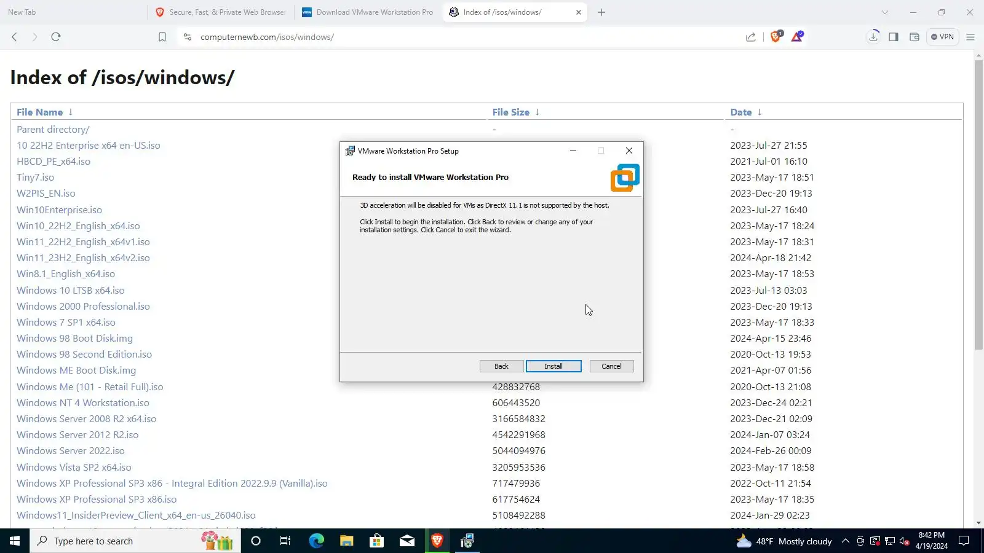Open a new browser tab

[601, 12]
